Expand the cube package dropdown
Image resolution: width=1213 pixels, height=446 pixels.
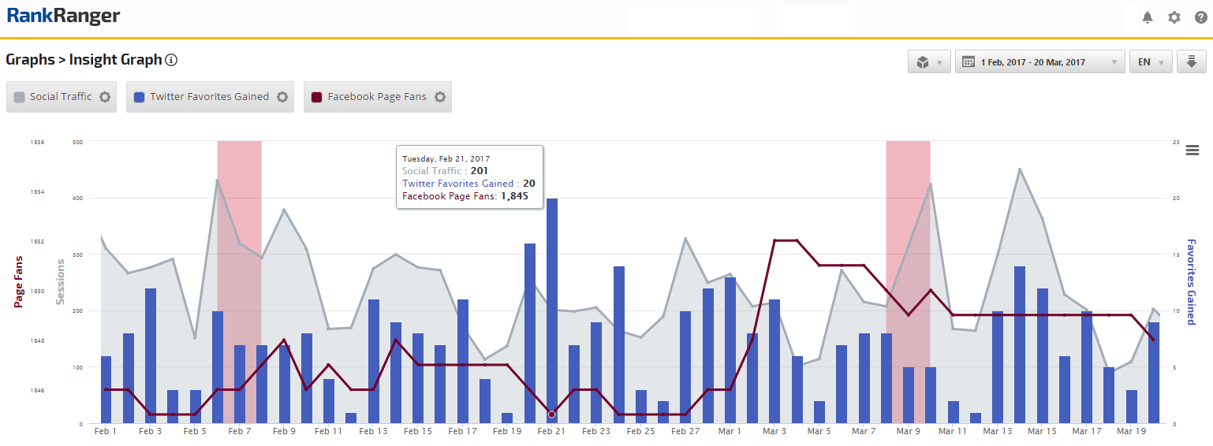929,61
